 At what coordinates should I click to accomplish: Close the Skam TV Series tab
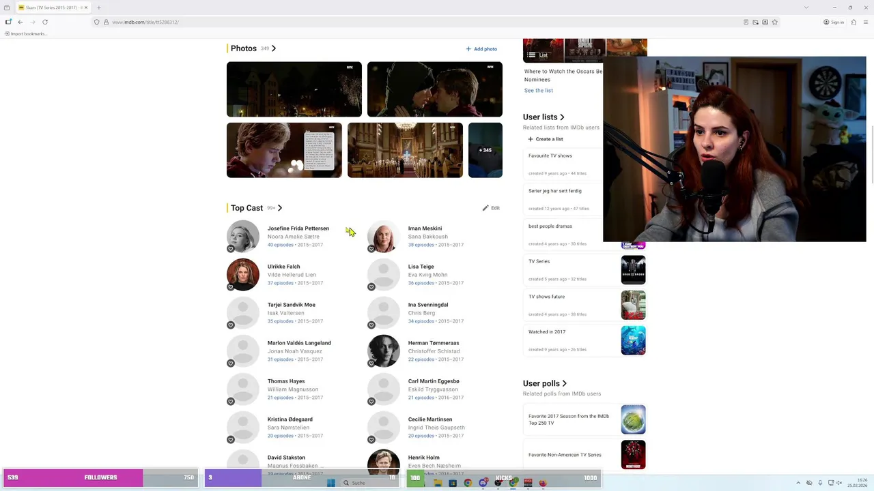(86, 8)
